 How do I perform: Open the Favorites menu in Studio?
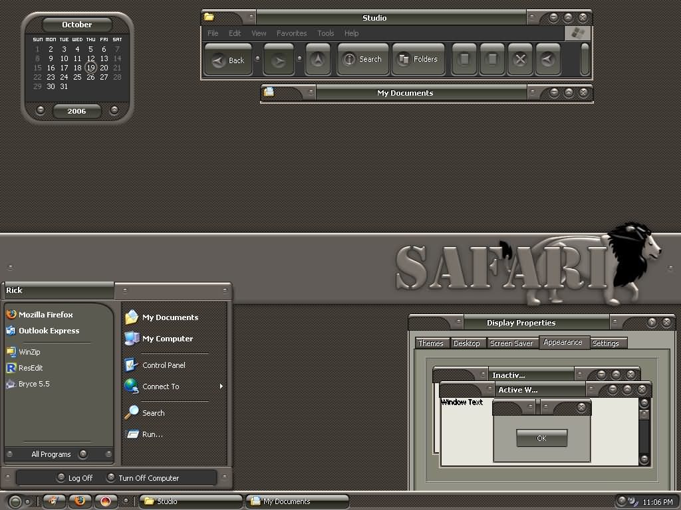[291, 33]
